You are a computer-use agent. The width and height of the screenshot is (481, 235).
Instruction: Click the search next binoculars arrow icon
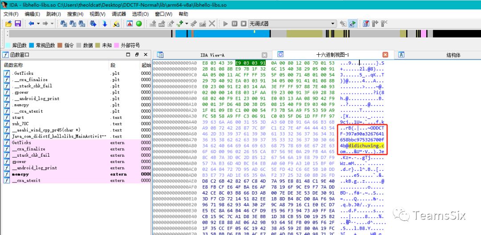[93, 24]
